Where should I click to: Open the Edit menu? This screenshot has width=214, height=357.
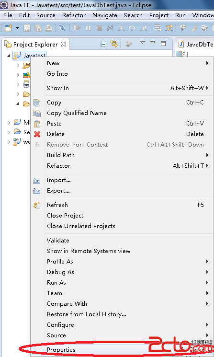click(24, 15)
